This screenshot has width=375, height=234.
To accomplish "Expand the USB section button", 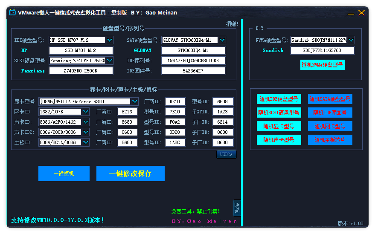I will tap(226, 154).
